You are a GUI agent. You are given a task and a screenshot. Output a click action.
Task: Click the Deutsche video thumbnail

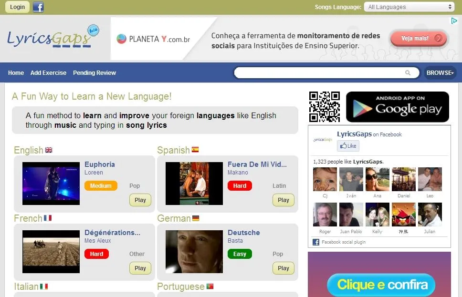(194, 252)
